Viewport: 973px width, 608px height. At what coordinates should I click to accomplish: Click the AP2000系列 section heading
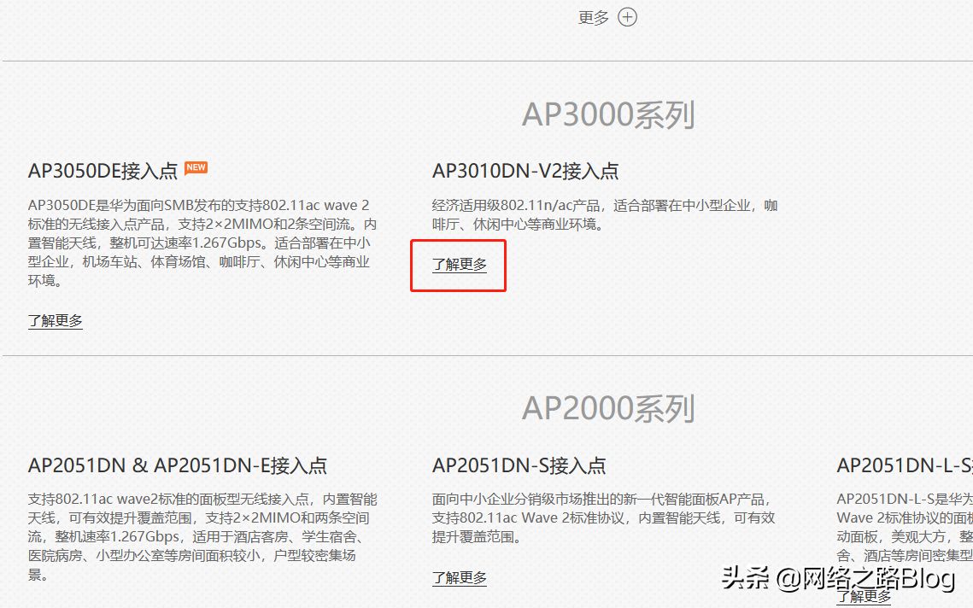coord(608,408)
